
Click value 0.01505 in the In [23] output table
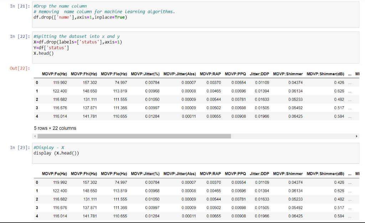pyautogui.click(x=262, y=208)
